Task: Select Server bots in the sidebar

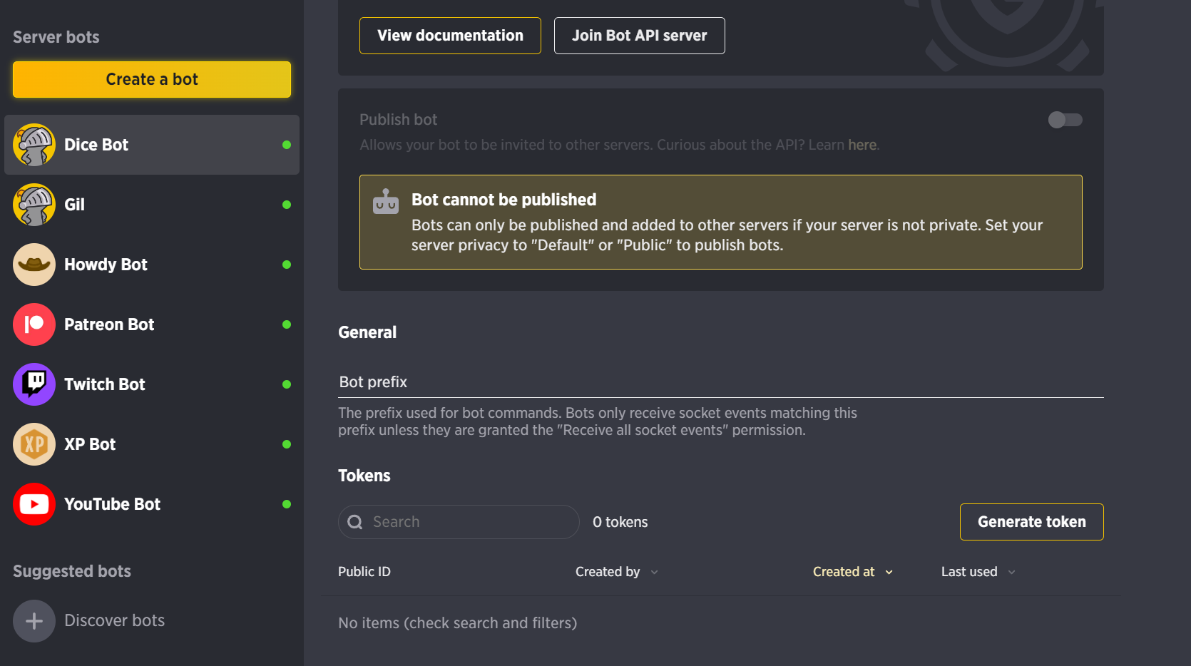Action: tap(56, 37)
